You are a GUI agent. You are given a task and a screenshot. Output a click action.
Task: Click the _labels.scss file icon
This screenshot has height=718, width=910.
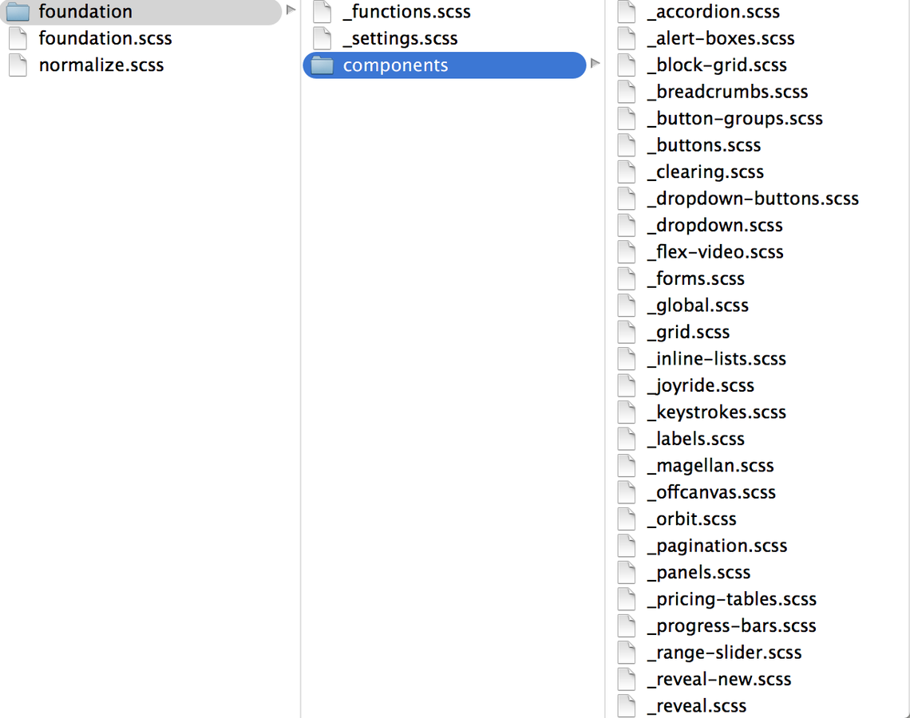tap(626, 439)
